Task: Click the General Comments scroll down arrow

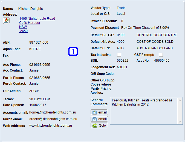Action: [180, 121]
